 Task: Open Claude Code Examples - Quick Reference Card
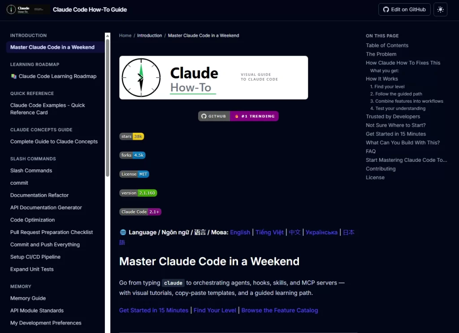tap(48, 108)
